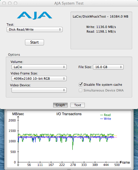Switch to the Text view
138x170 pixels.
pos(78,105)
